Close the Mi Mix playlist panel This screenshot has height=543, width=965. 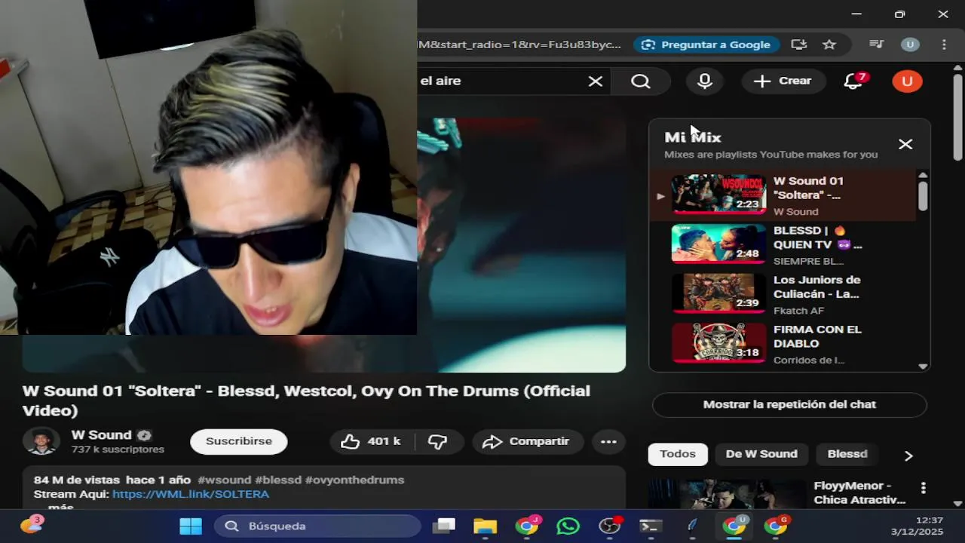pos(905,144)
